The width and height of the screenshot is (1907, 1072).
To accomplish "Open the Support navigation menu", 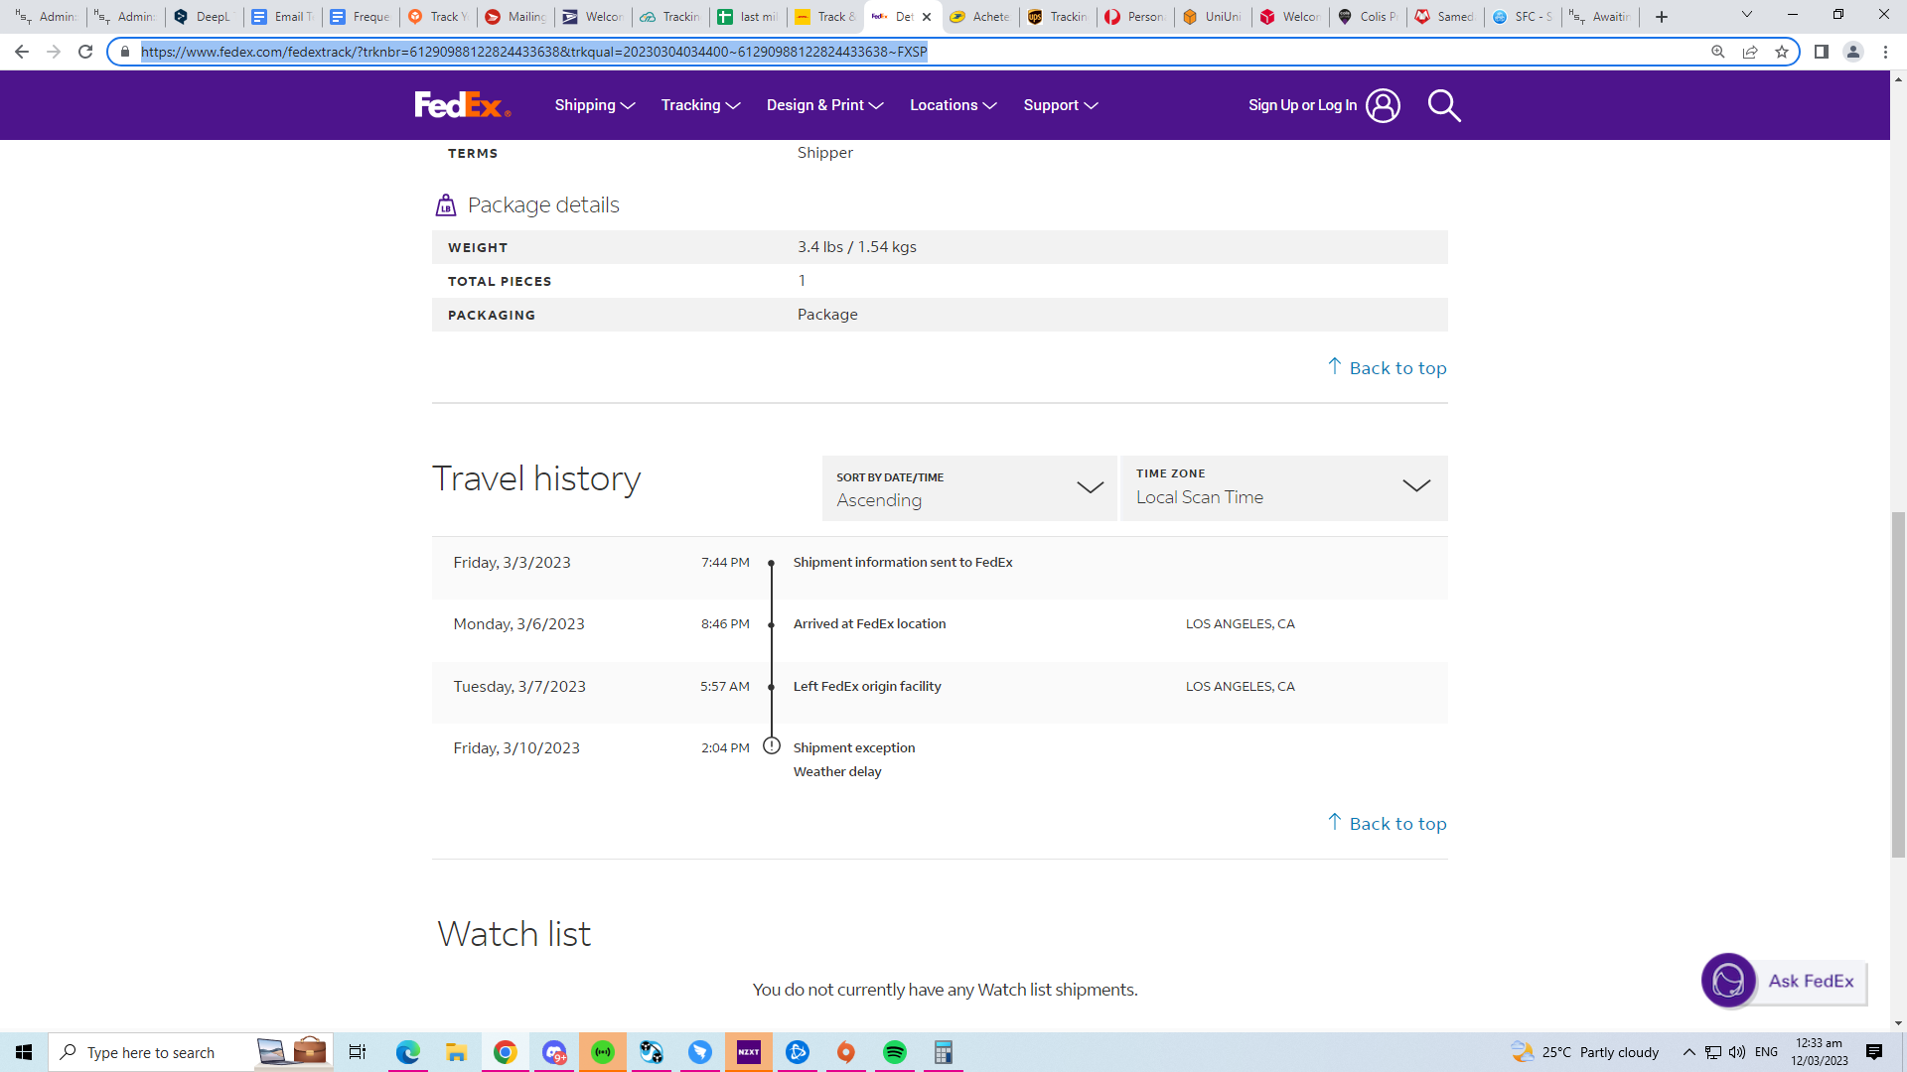I will point(1060,105).
